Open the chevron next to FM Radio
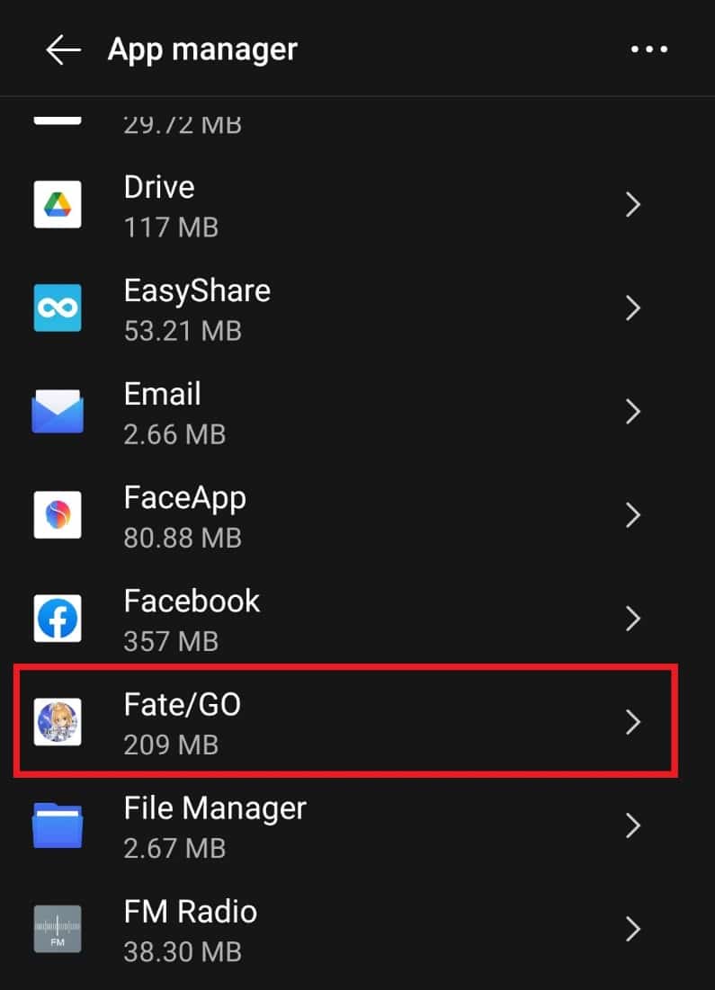The image size is (715, 990). click(632, 929)
